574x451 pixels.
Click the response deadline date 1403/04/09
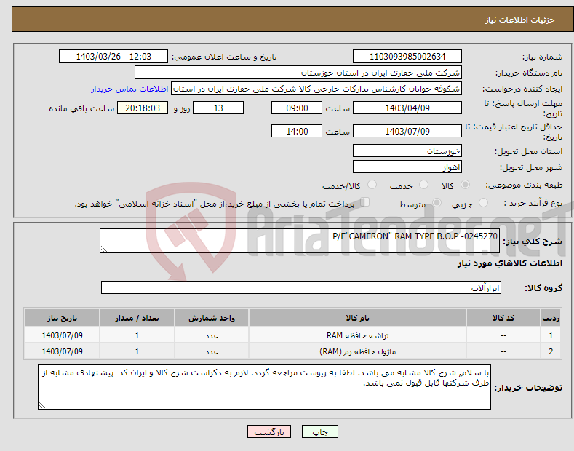pyautogui.click(x=407, y=108)
